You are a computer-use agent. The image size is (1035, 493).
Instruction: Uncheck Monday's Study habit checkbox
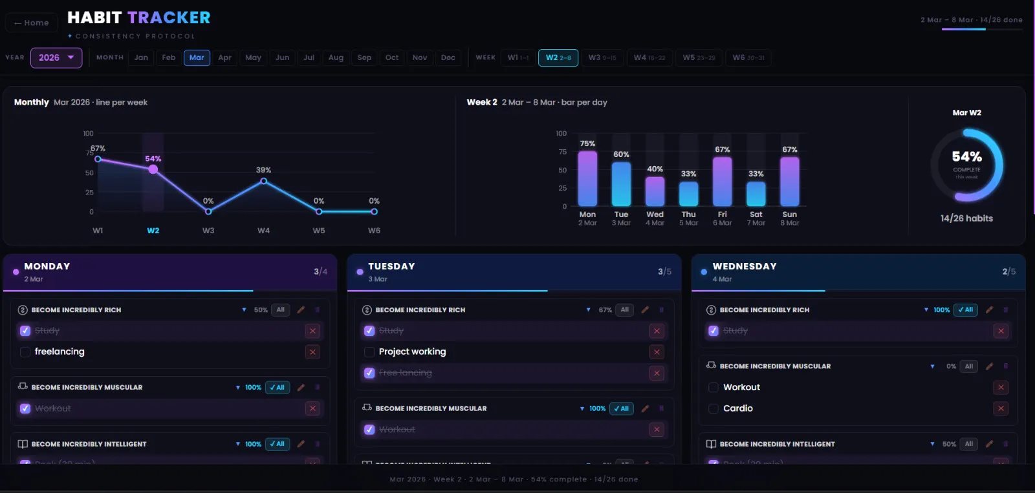(25, 331)
